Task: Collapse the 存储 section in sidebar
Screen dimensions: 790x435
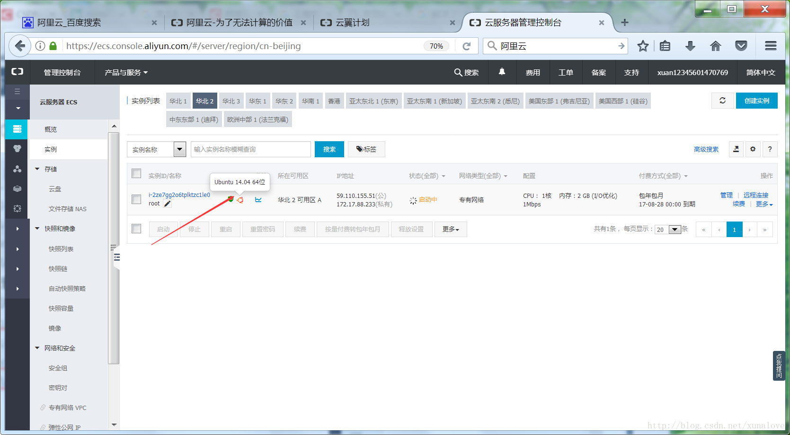Action: click(37, 169)
